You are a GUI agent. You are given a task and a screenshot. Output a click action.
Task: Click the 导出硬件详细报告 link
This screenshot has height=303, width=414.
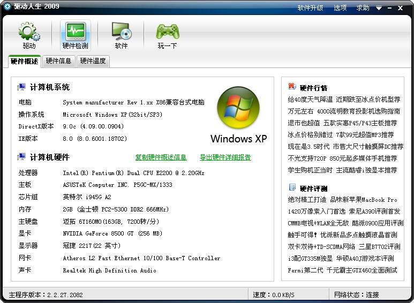coord(225,157)
